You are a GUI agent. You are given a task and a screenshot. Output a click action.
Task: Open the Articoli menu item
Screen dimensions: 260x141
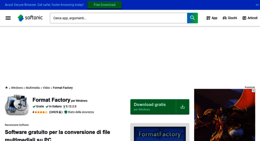[x=250, y=18]
